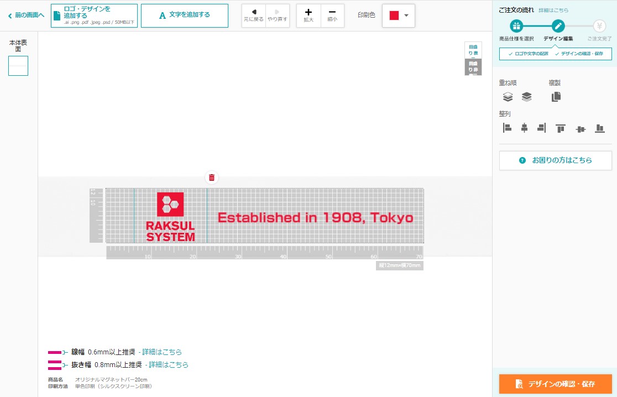Click orange デザインの確認・保存 button
Screen dimensions: 617x397
pyautogui.click(x=555, y=384)
